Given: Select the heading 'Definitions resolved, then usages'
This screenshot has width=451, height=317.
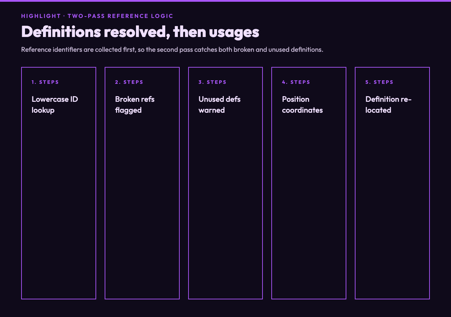Looking at the screenshot, I should point(140,31).
